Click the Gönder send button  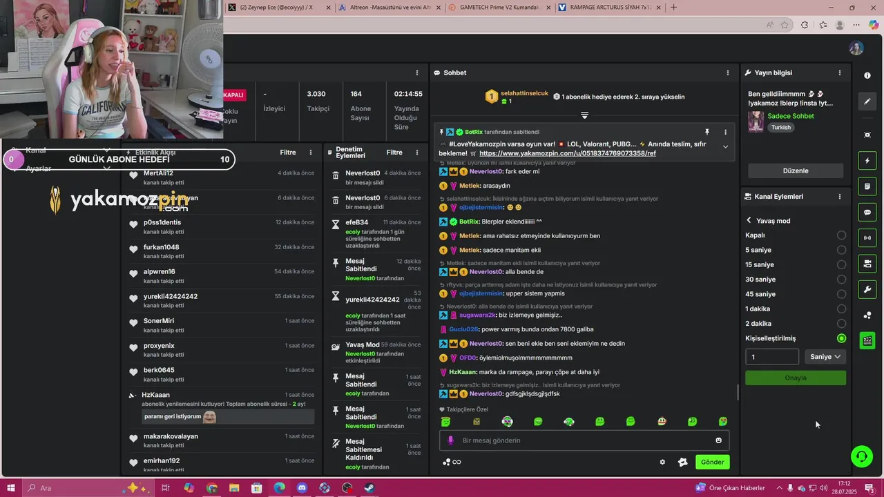712,462
